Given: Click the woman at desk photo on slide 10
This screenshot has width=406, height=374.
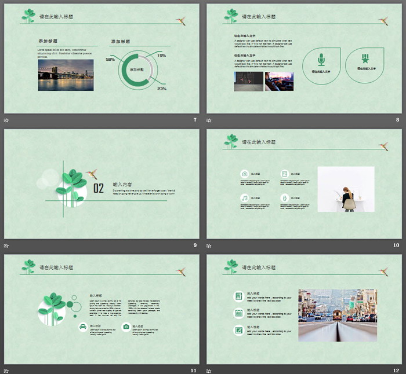Looking at the screenshot, I should pos(346,189).
